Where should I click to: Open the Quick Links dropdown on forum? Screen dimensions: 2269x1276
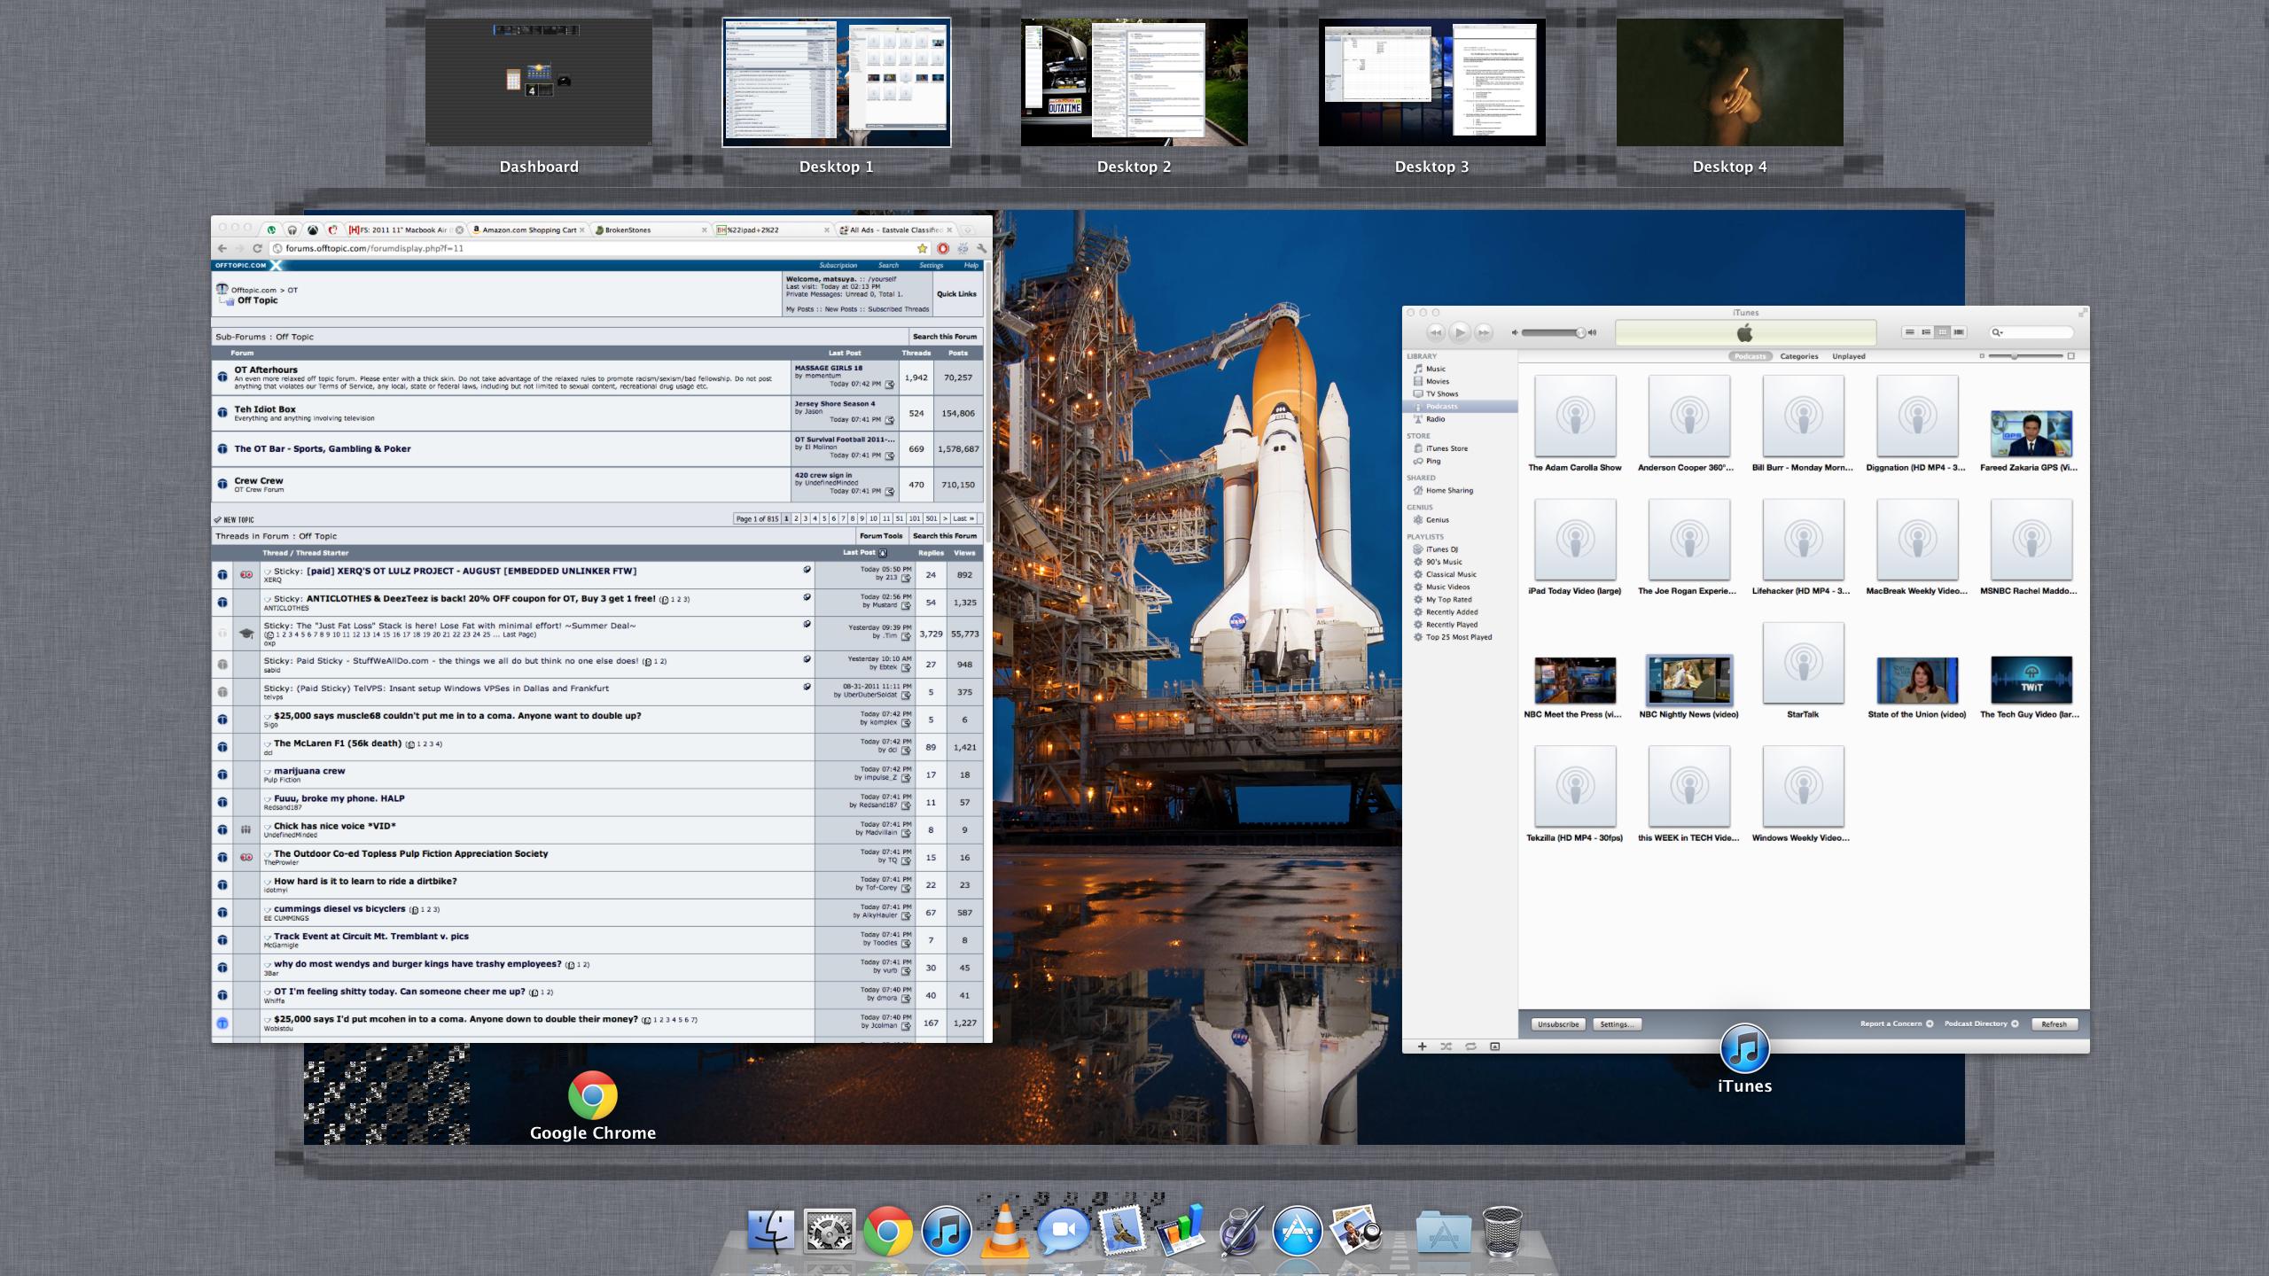(956, 294)
